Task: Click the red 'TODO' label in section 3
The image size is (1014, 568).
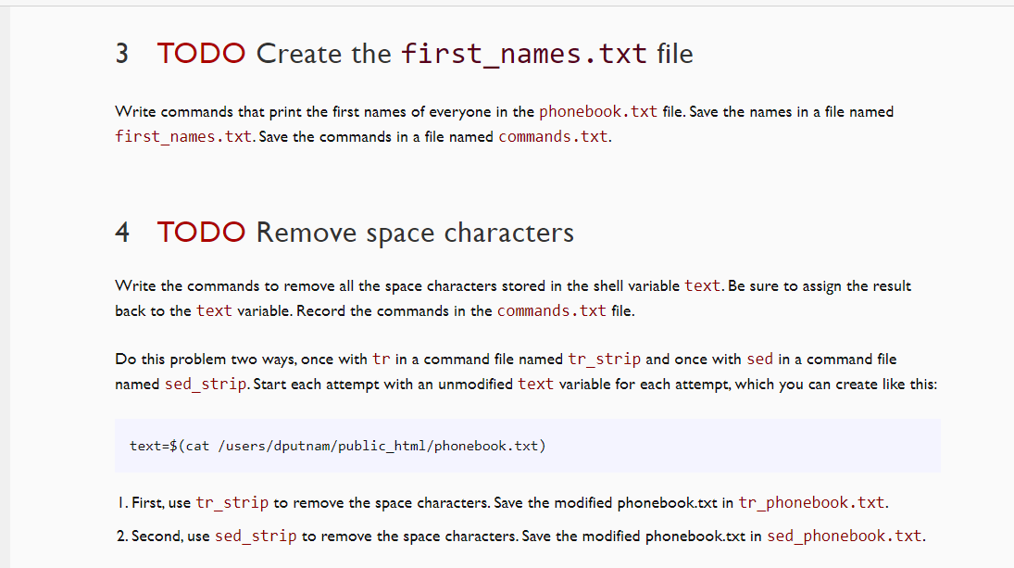Action: click(x=200, y=54)
